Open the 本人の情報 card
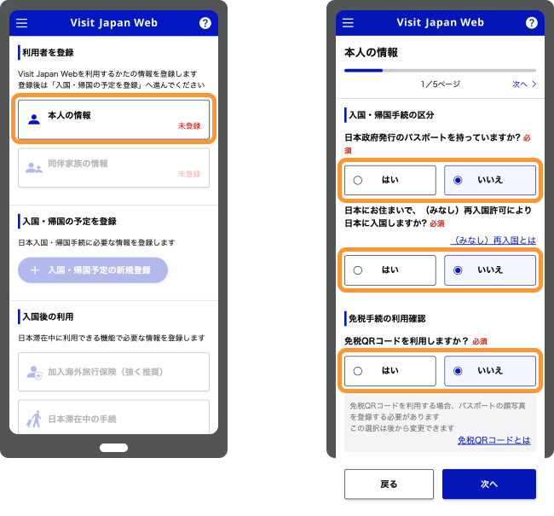Viewport: 554px width, 516px height. (113, 119)
